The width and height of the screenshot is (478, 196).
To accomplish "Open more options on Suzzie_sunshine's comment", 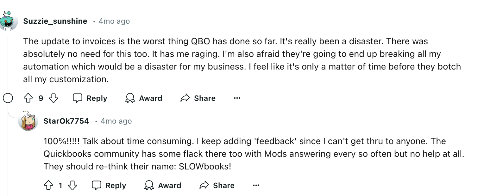I will [237, 98].
